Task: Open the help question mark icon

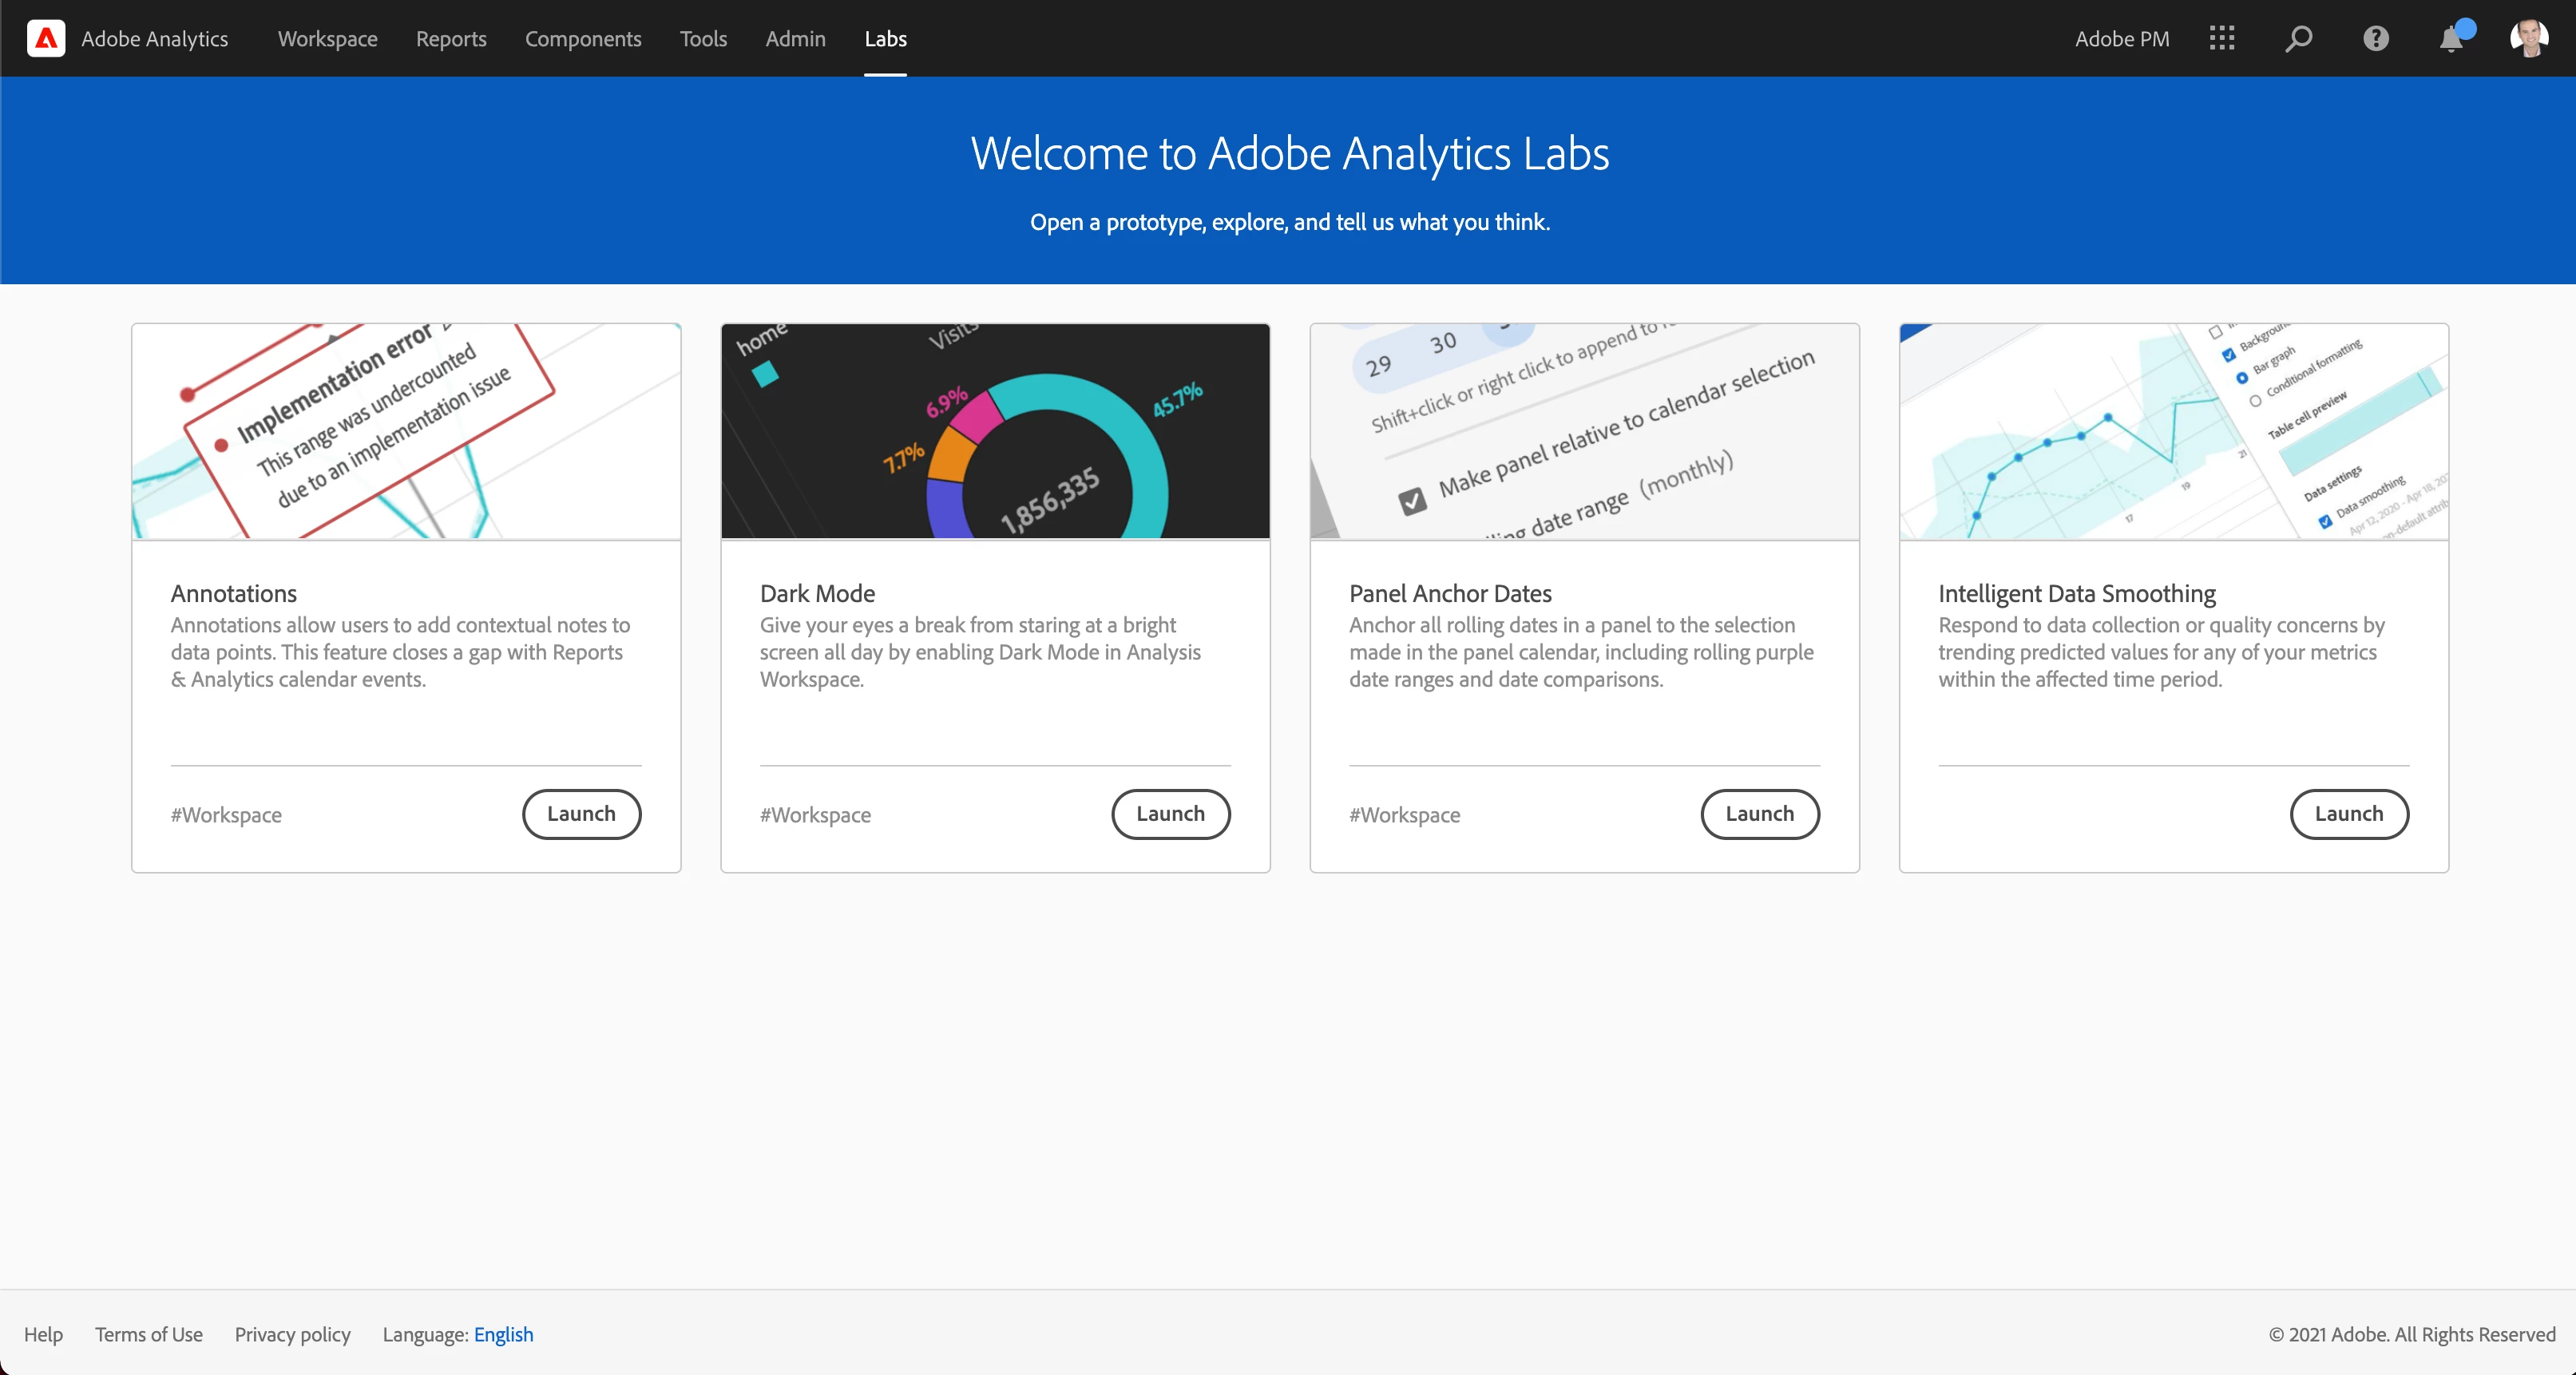Action: (2376, 38)
